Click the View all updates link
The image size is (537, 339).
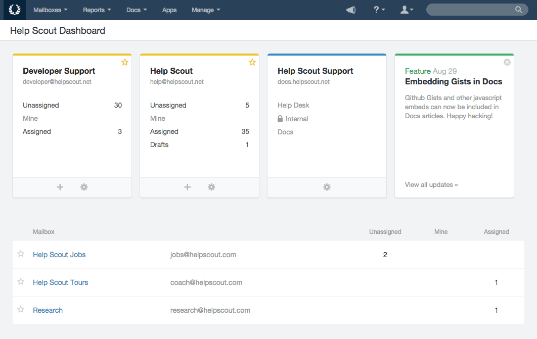(x=431, y=185)
